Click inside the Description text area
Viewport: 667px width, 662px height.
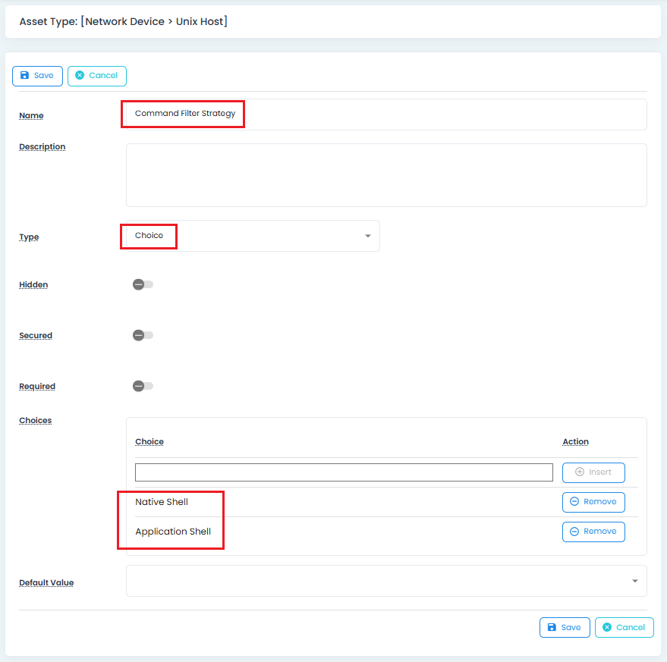385,175
